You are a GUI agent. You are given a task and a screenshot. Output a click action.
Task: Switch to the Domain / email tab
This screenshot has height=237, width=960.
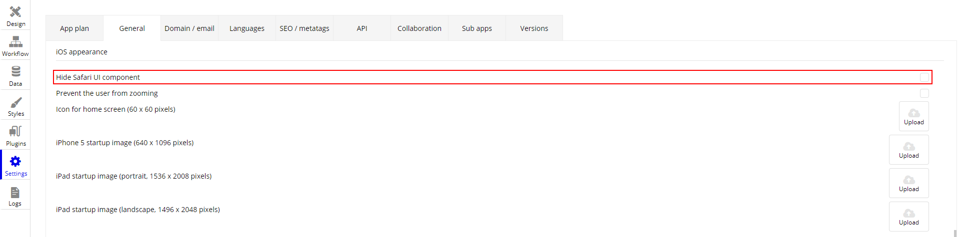pos(189,28)
